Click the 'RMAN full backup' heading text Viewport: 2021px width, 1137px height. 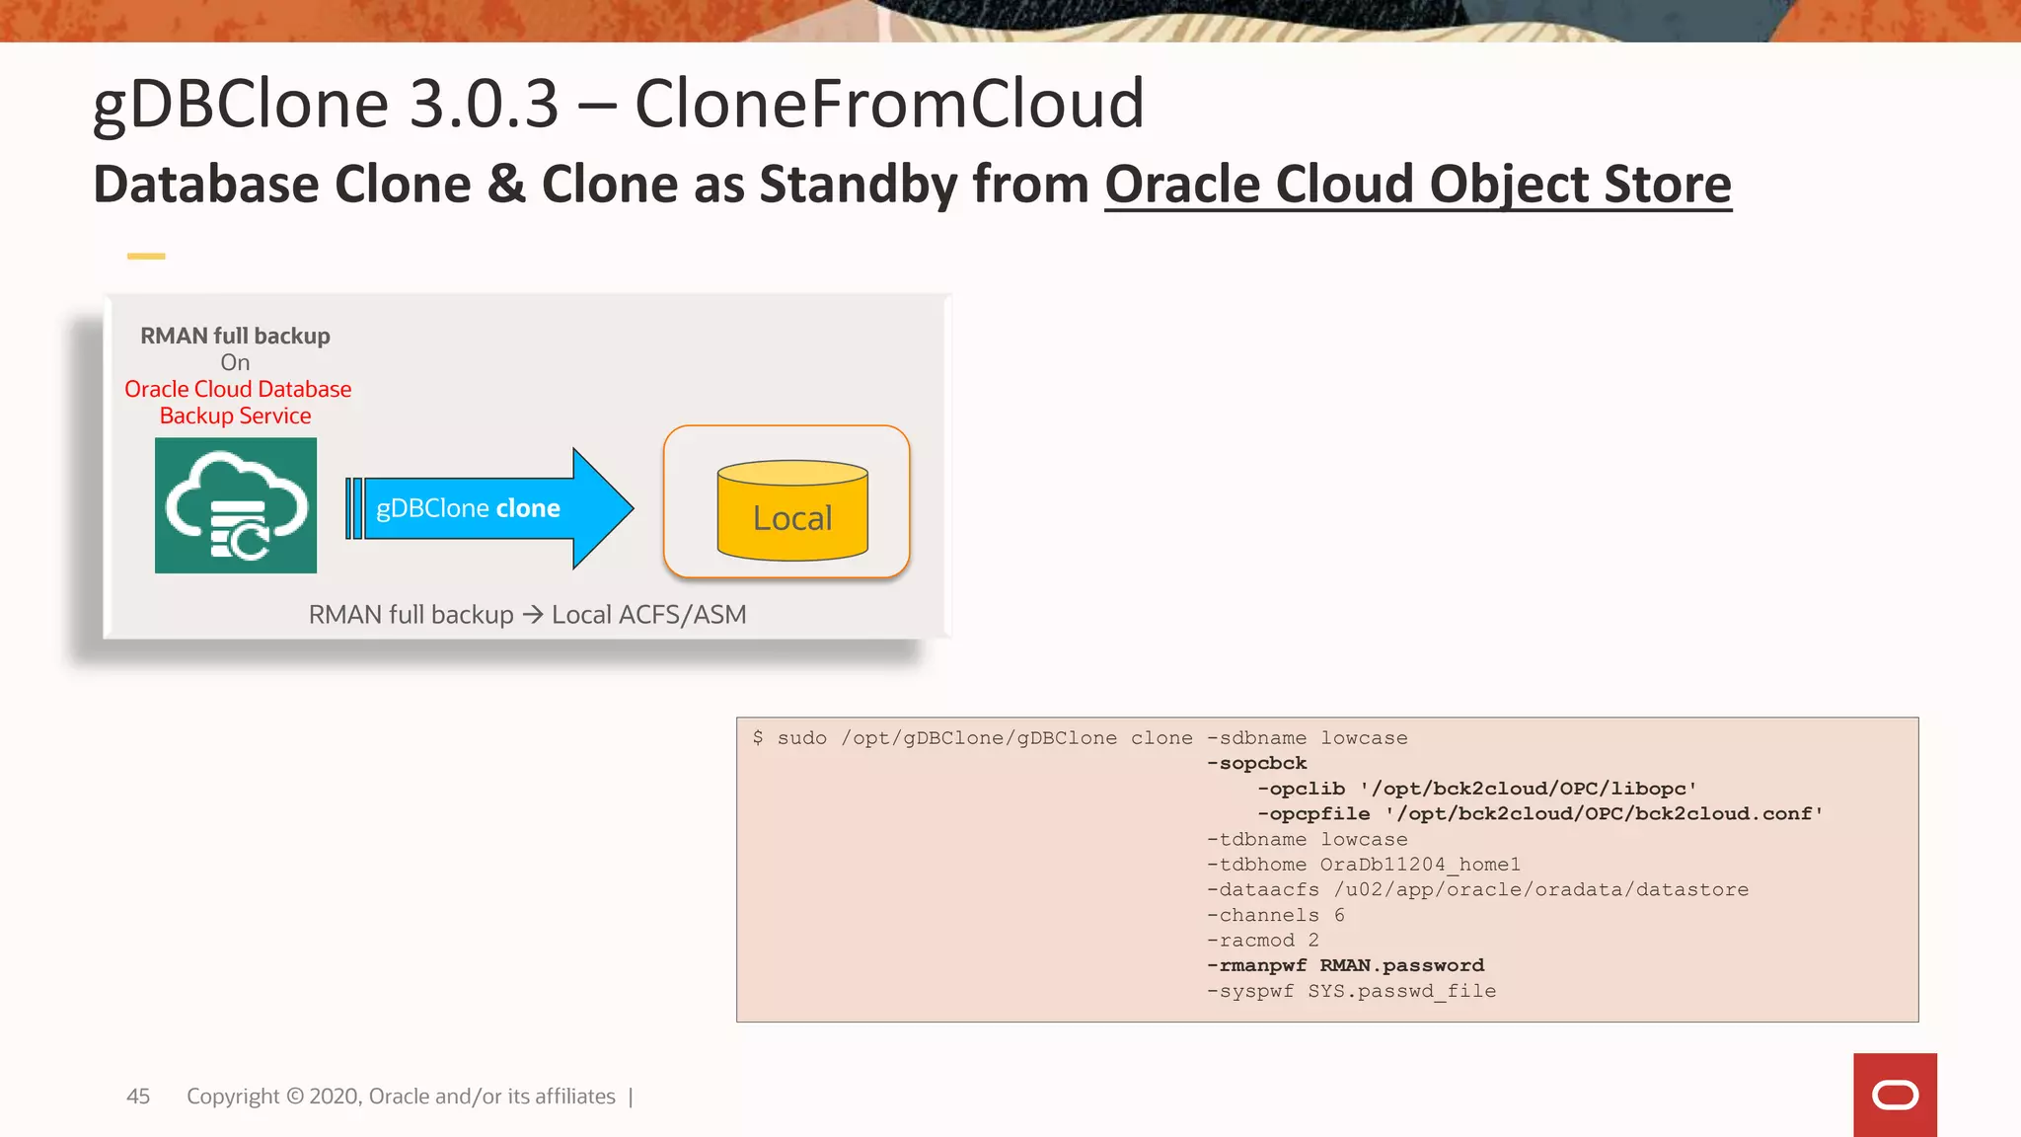click(x=235, y=336)
